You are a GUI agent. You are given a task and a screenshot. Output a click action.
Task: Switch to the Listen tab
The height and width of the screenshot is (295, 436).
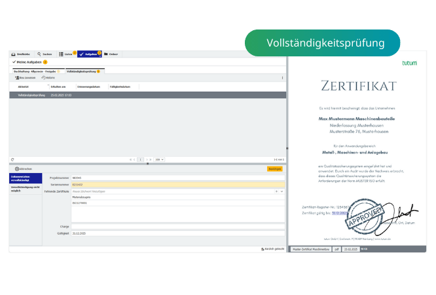coord(67,54)
